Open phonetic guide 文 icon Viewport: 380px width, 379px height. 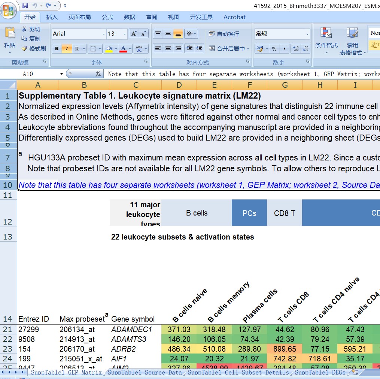139,48
